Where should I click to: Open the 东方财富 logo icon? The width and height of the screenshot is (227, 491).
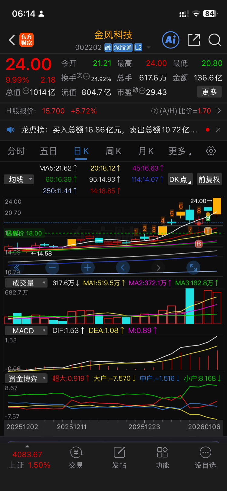(x=27, y=40)
